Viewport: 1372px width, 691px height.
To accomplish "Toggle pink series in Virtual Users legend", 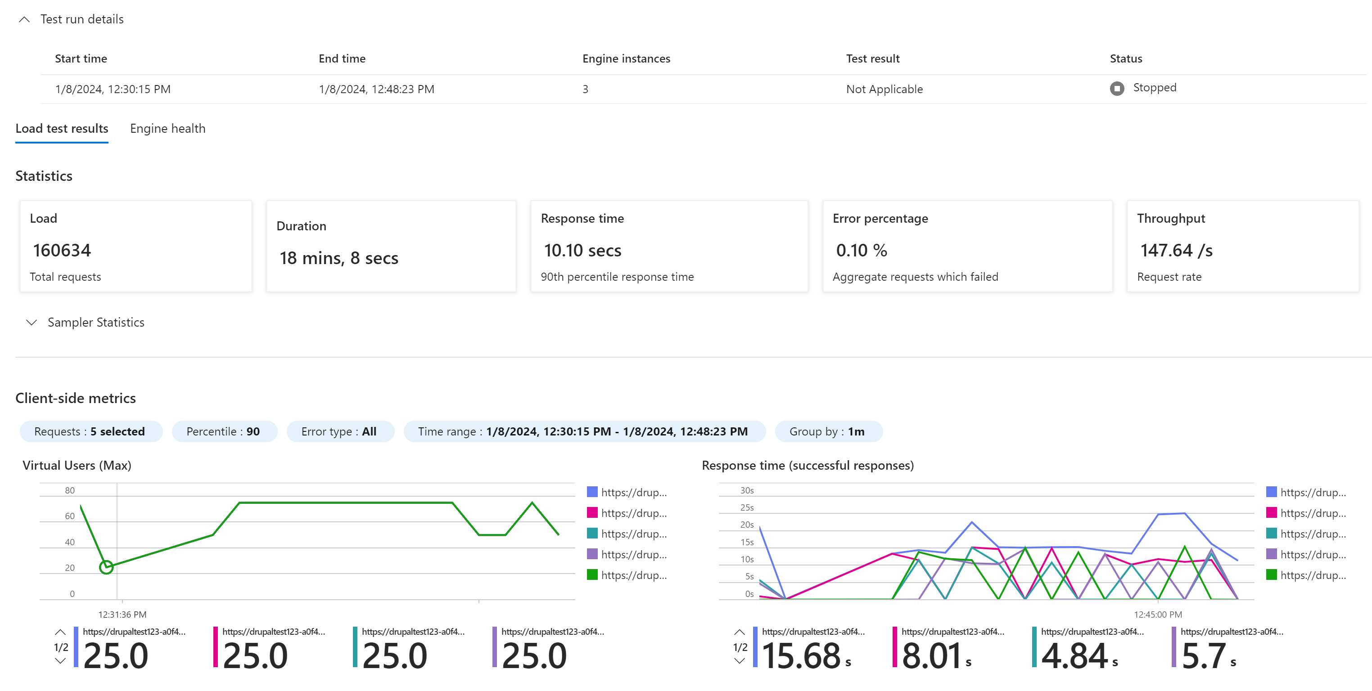I will tap(592, 513).
